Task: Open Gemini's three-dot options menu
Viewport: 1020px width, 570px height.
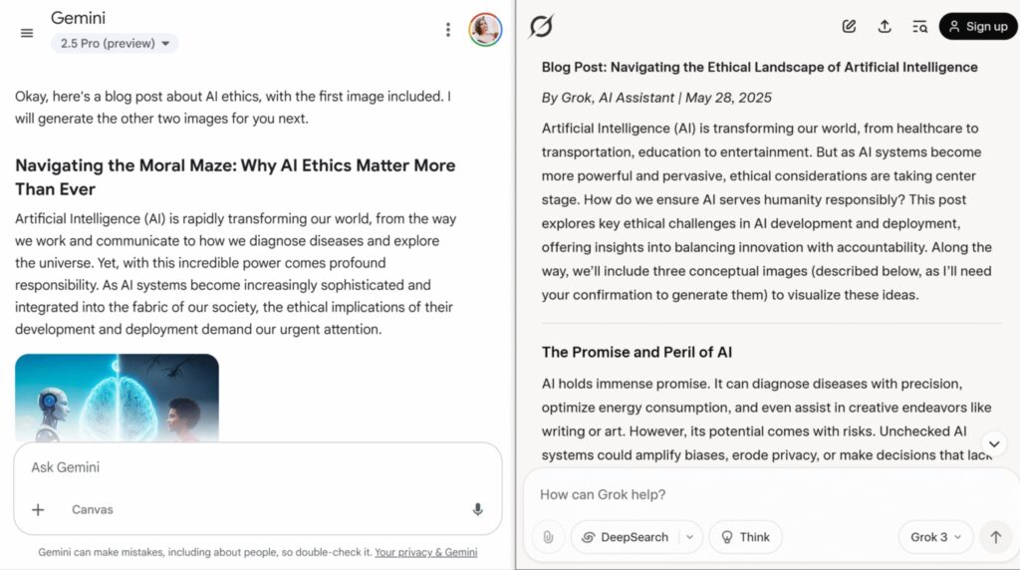Action: (447, 30)
